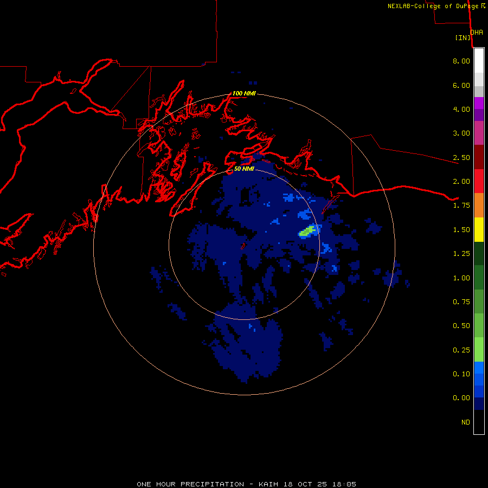The height and width of the screenshot is (488, 488).
Task: Click the dark red swatch in color scale
Action: point(479,157)
